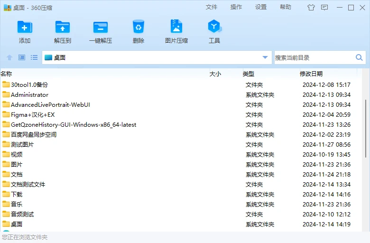Click the date 2024-11-24 21:18
The image size is (370, 243).
click(x=326, y=174)
